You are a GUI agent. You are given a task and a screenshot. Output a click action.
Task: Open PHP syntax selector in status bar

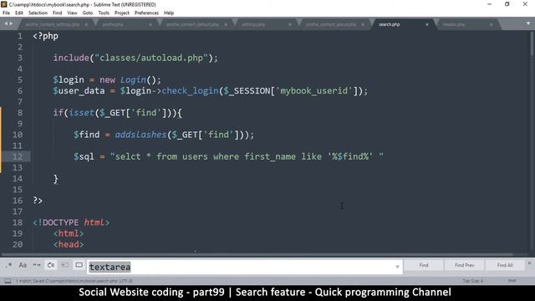(x=512, y=281)
